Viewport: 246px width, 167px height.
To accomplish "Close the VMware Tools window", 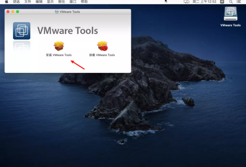I will (8, 12).
